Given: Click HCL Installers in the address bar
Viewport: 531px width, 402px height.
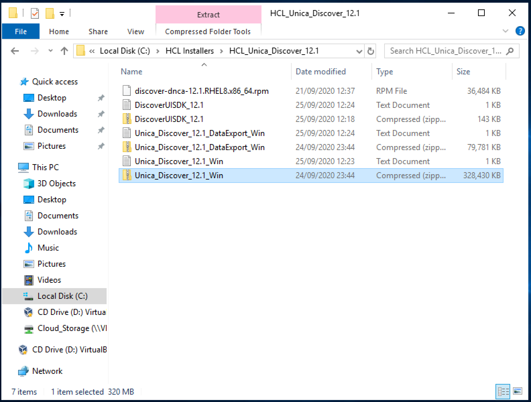Looking at the screenshot, I should 190,51.
